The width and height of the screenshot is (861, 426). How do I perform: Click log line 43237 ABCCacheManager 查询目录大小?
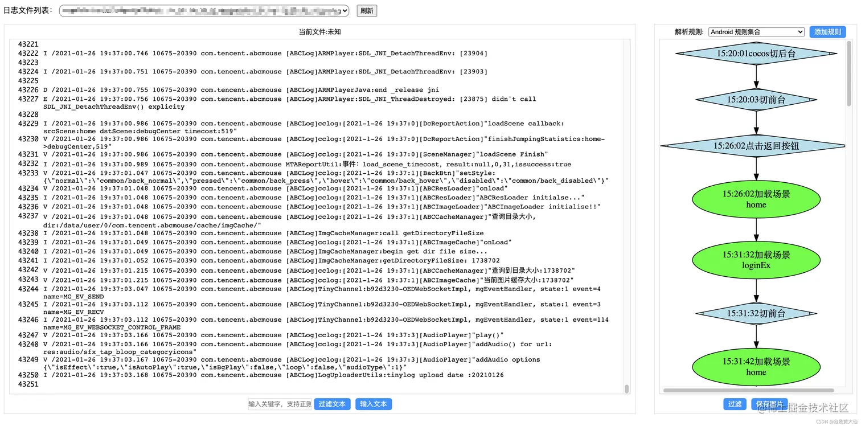click(290, 221)
